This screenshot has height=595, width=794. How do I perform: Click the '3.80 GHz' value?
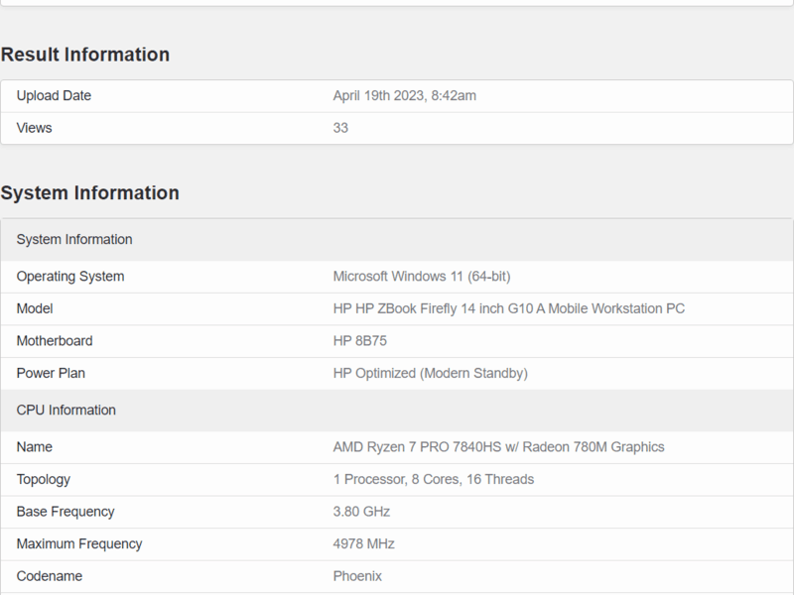(x=361, y=512)
